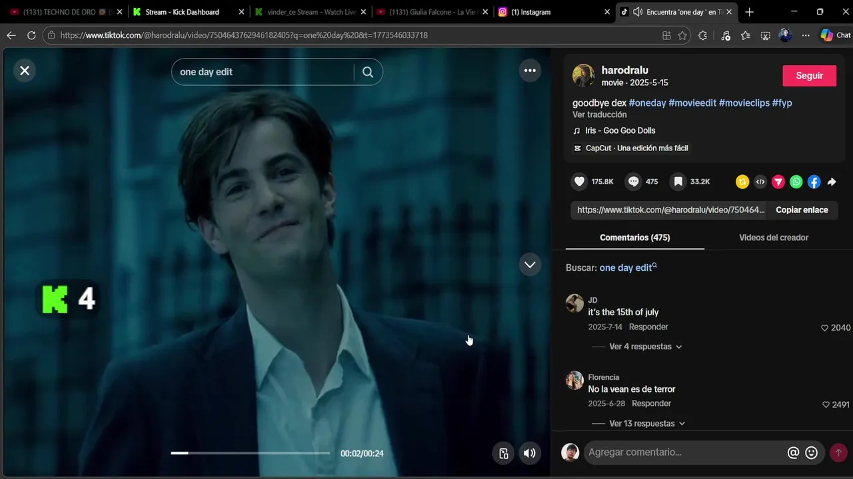The image size is (853, 479).
Task: Click the #movieclips hashtag
Action: (x=744, y=103)
